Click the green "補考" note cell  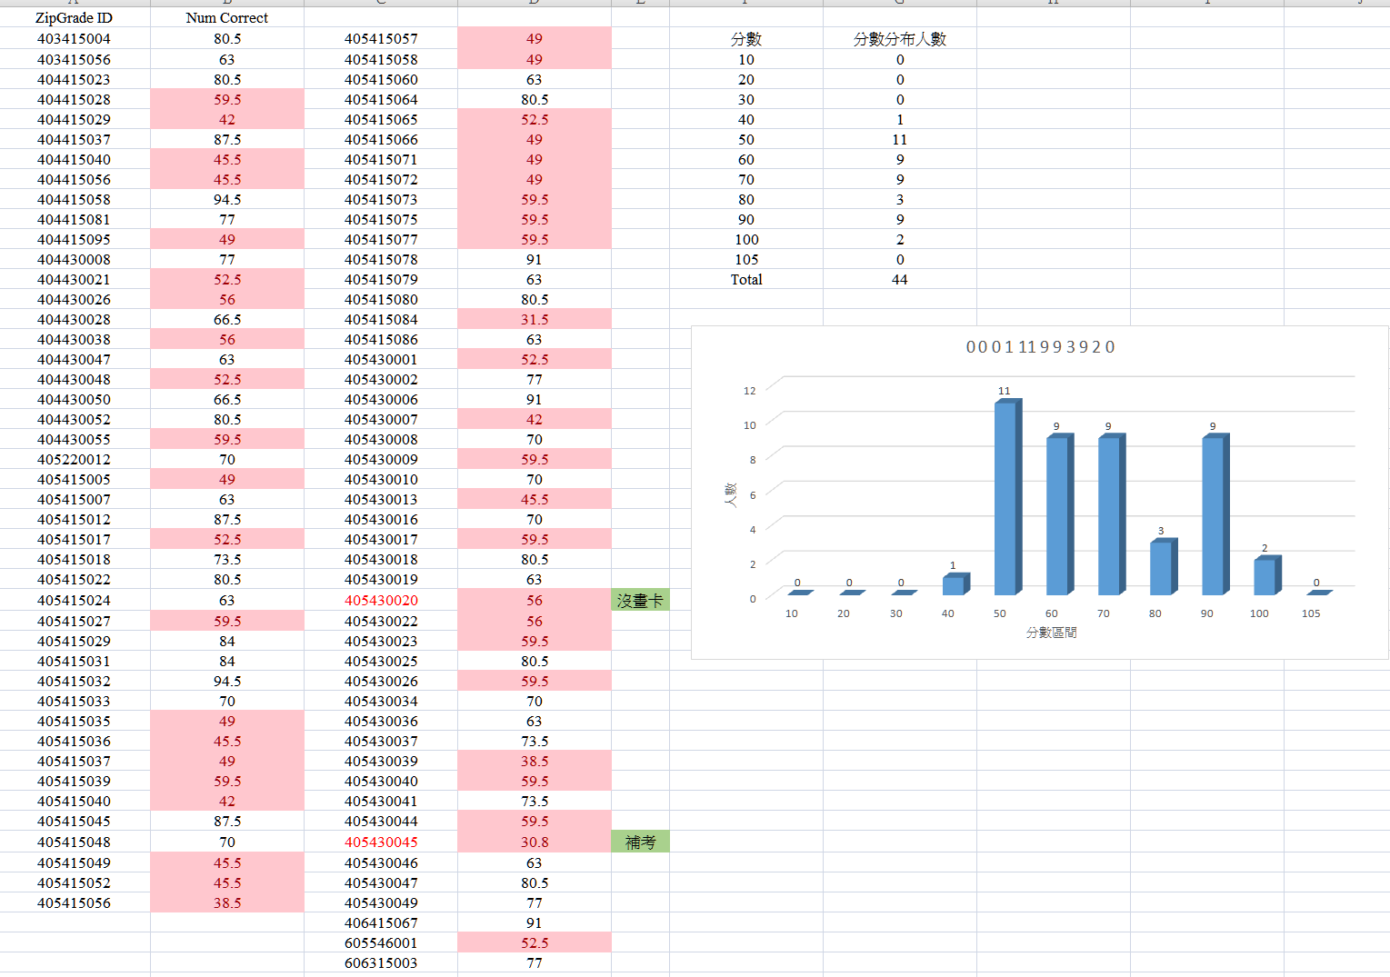640,842
